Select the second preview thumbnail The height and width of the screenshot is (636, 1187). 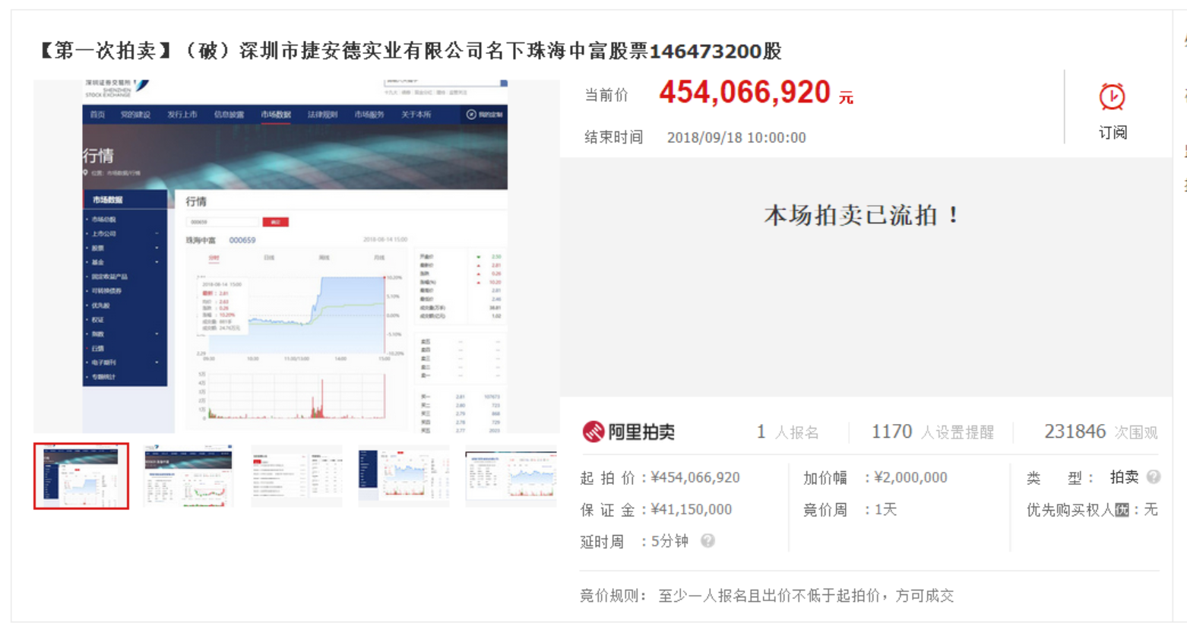[188, 476]
